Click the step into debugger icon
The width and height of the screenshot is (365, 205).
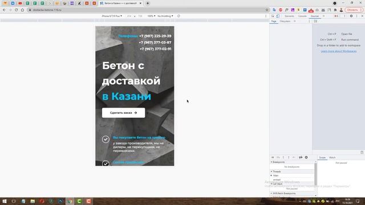283,157
